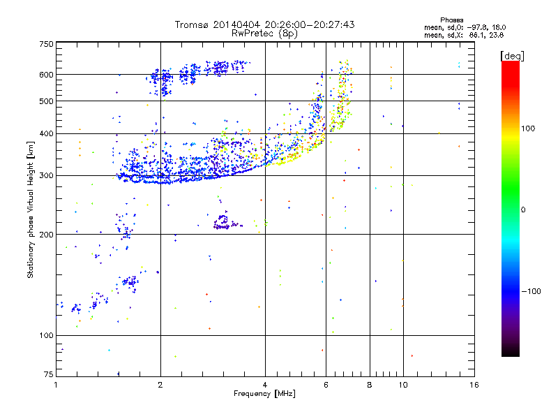Screen dimensions: 558x419
Task: Click the black bottom of the phase colorbar
Action: (511, 351)
